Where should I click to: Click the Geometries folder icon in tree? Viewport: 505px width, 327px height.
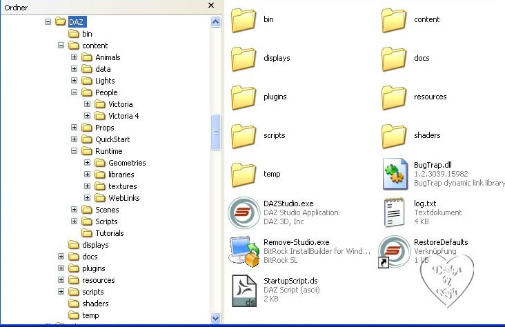(100, 163)
